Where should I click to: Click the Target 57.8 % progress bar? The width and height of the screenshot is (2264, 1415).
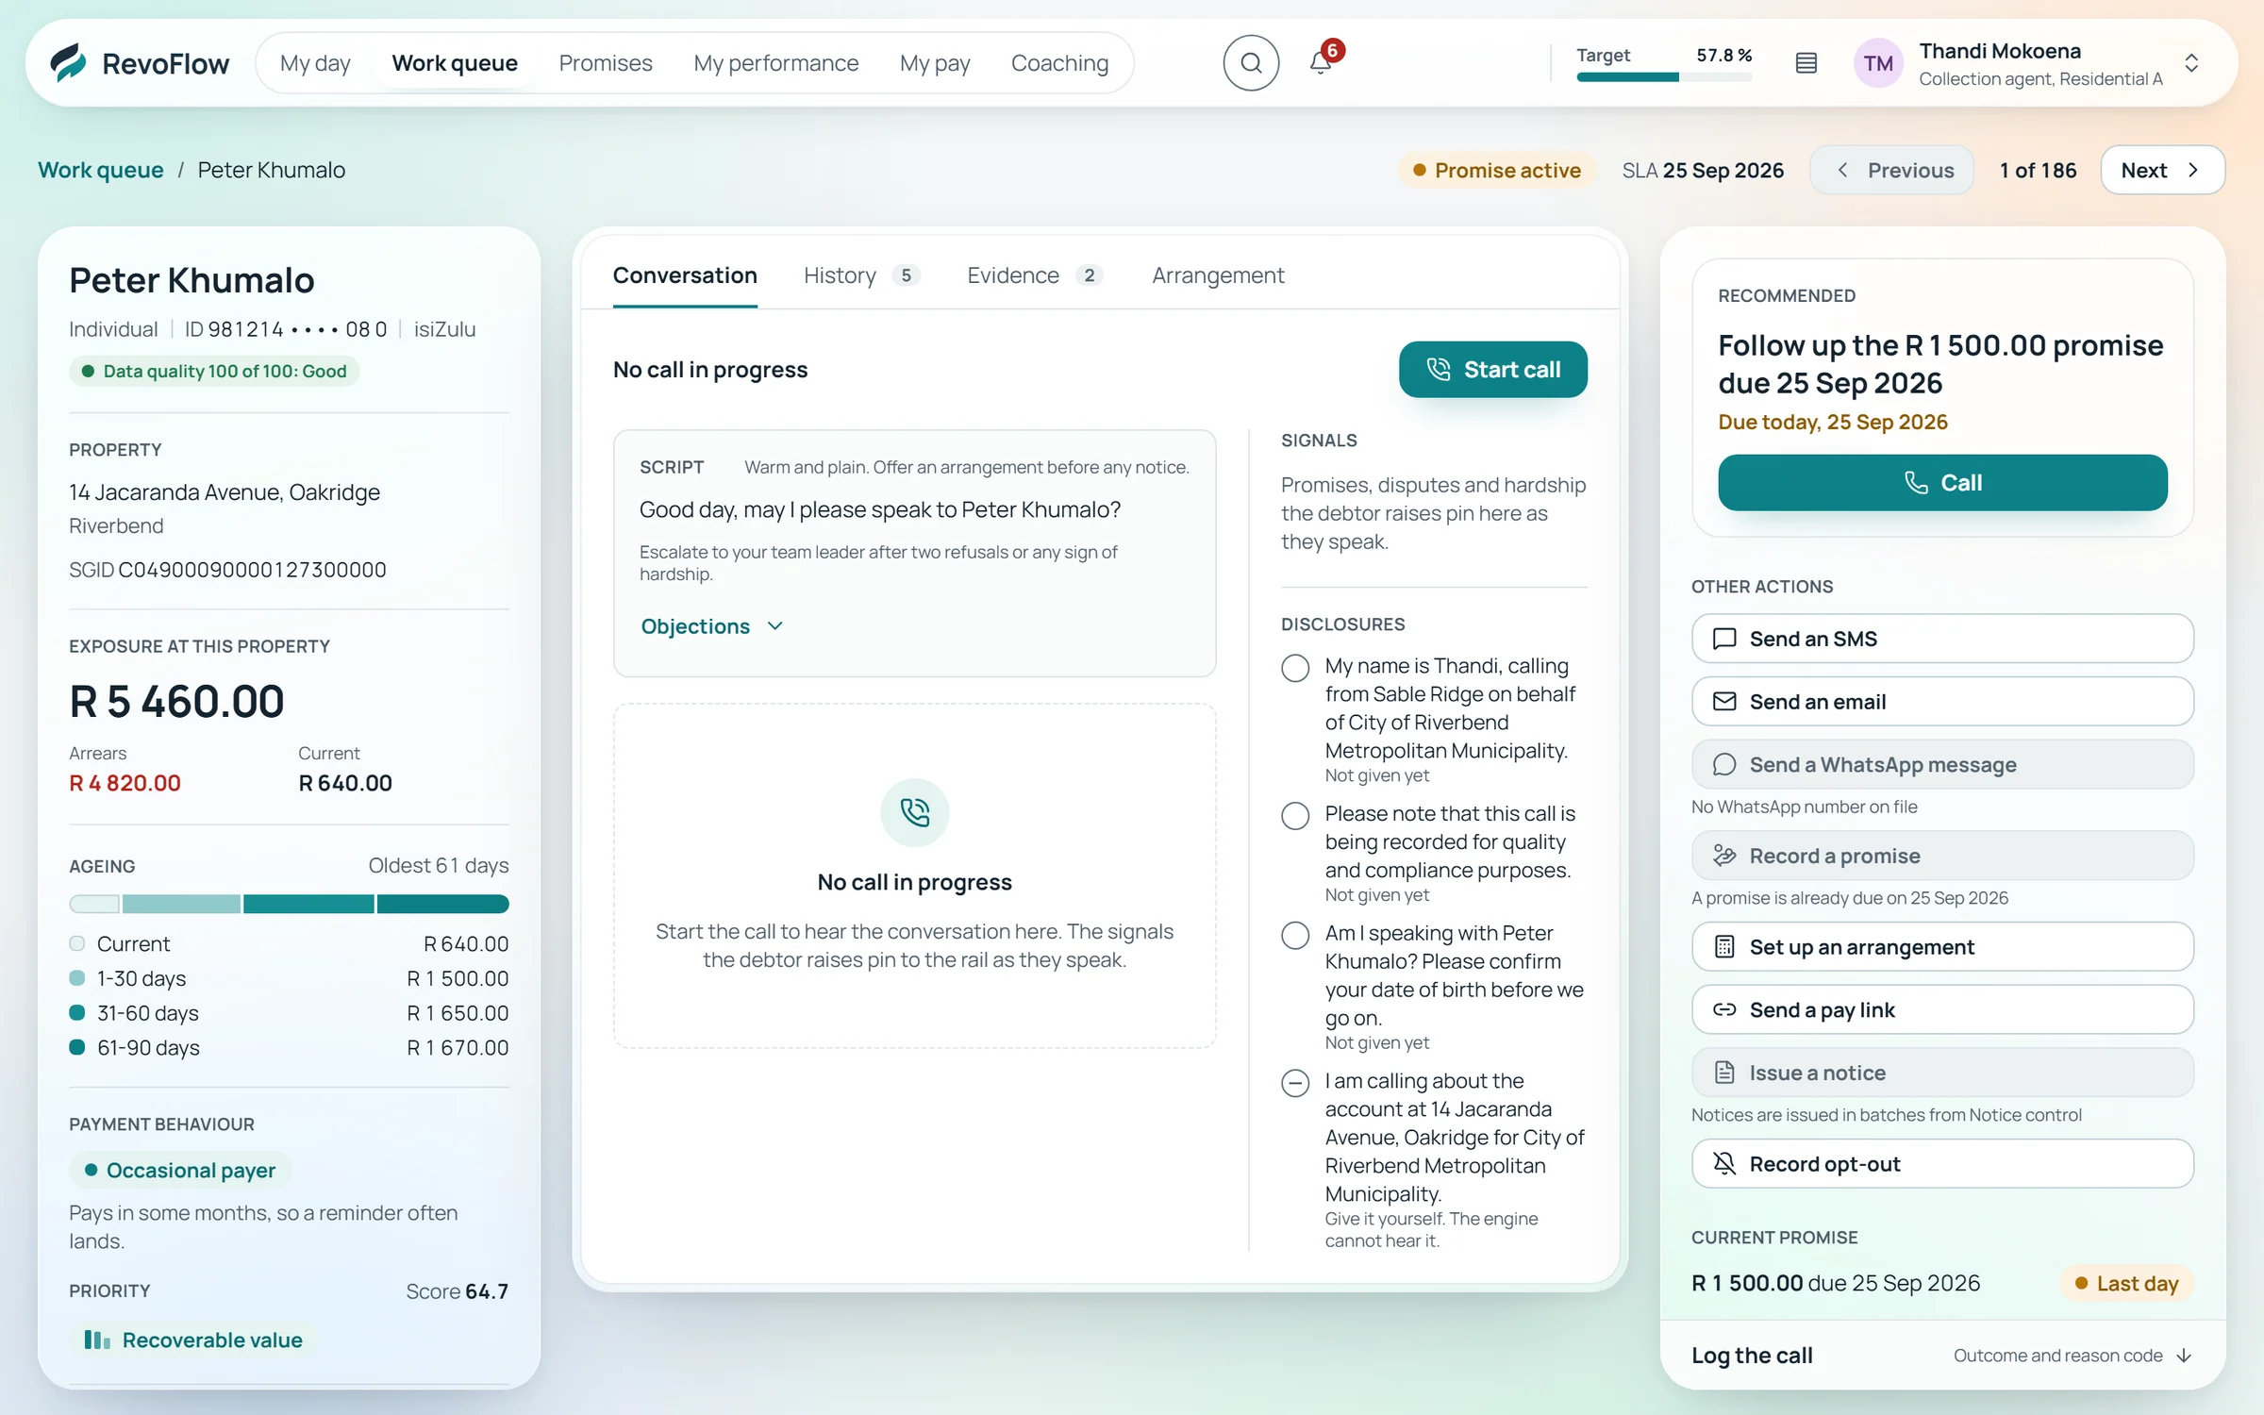pyautogui.click(x=1664, y=77)
